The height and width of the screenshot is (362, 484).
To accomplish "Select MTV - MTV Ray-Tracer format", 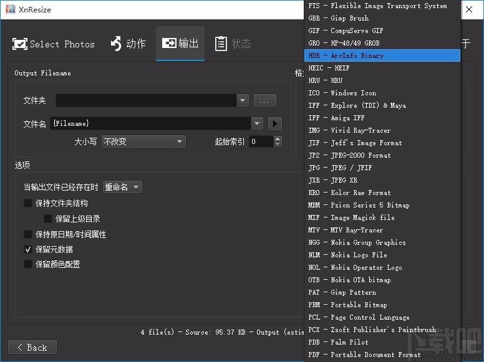I will click(x=382, y=230).
